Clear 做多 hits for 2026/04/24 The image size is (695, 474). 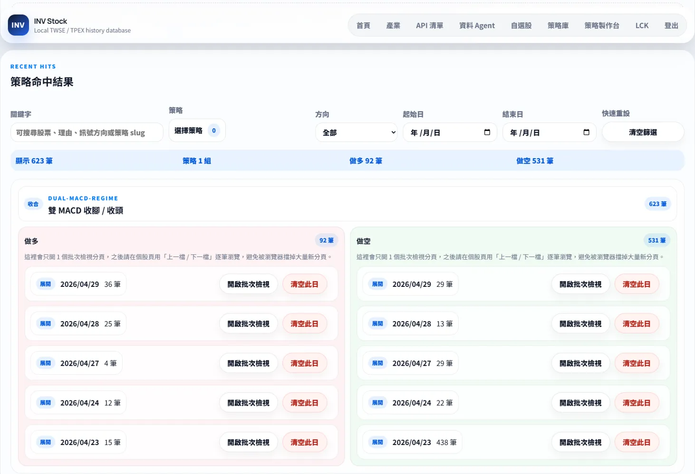pos(305,403)
